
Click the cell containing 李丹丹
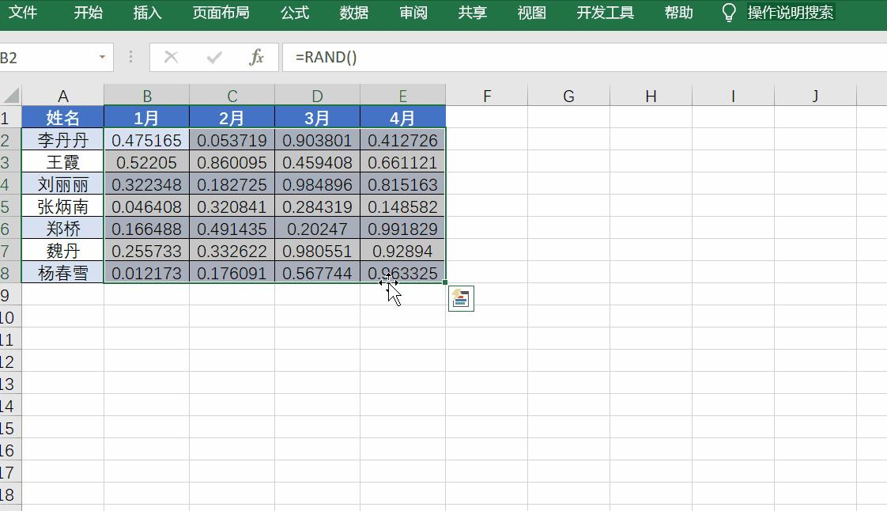coord(63,139)
